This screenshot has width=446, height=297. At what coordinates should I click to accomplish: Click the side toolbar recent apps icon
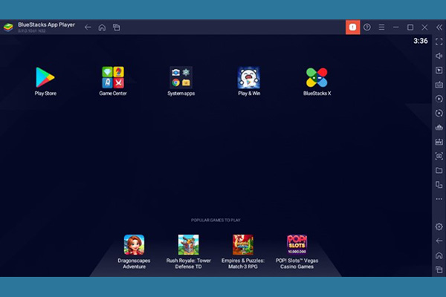point(439,270)
